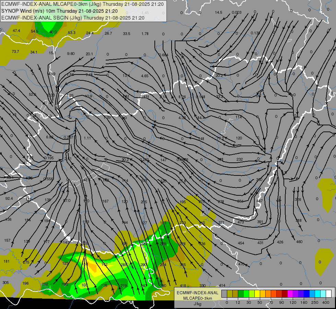Select the dark green legend swatch
The image size is (336, 309).
tap(241, 294)
